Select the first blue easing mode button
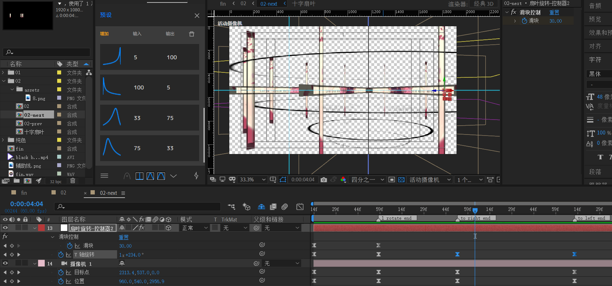 (x=140, y=176)
